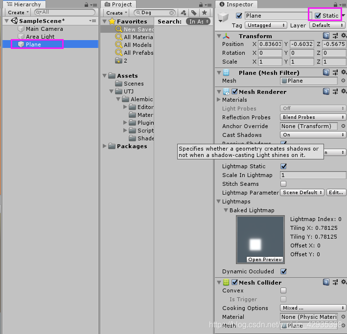Open the Cast Shadows dropdown
Image resolution: width=347 pixels, height=334 pixels.
[x=313, y=134]
